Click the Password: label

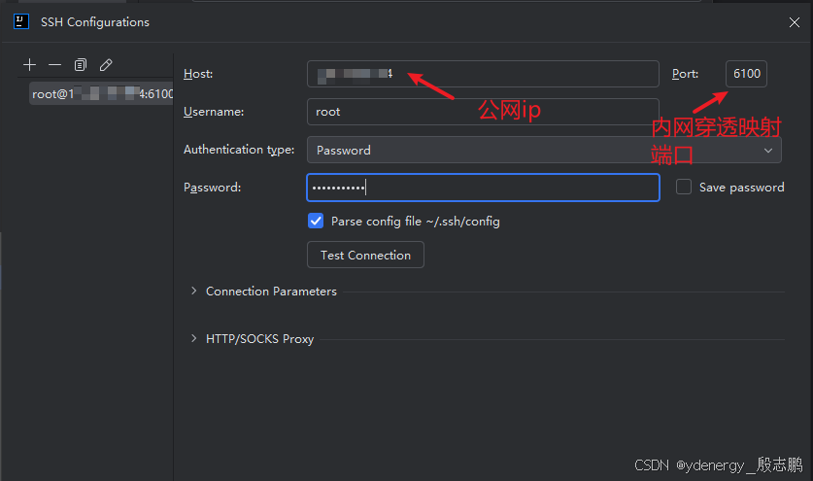coord(212,188)
